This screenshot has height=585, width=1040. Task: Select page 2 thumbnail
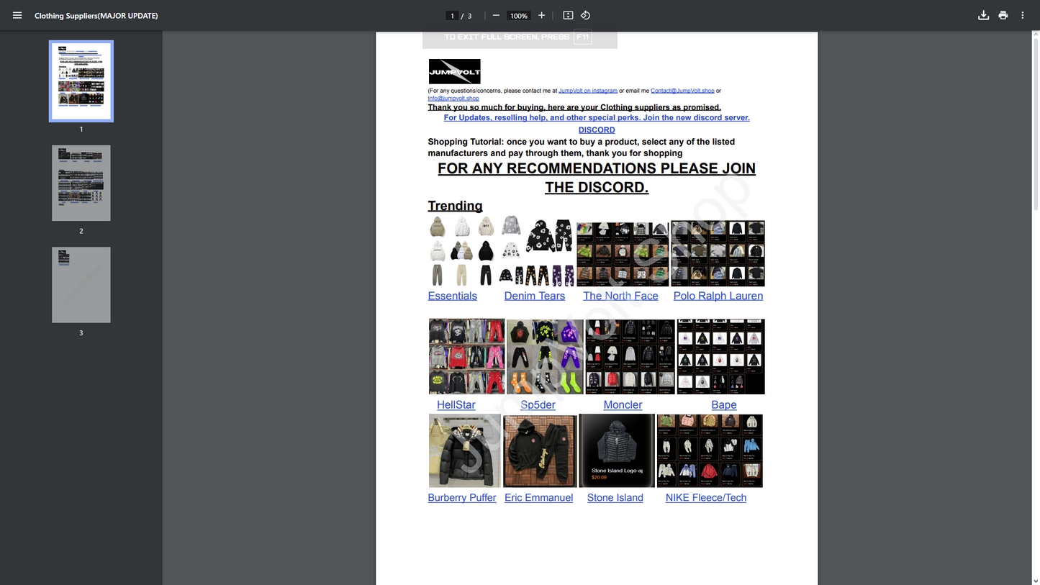81,183
